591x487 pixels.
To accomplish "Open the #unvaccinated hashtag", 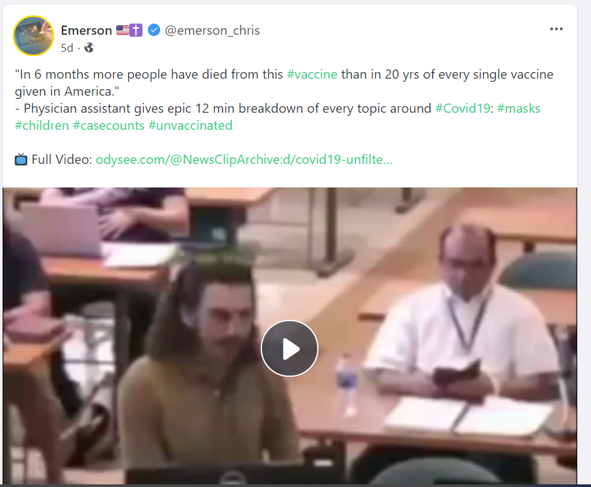I will click(x=190, y=125).
